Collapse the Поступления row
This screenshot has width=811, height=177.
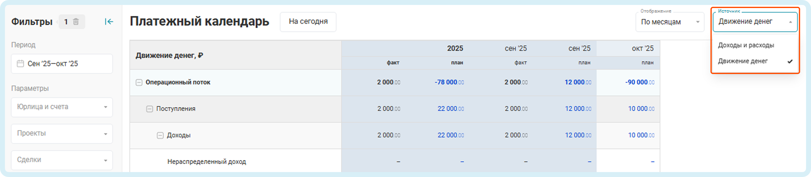click(150, 109)
